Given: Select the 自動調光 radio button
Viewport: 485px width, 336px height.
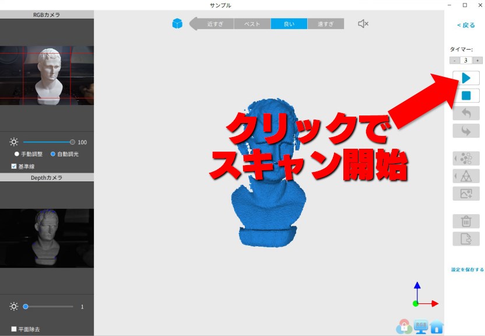Looking at the screenshot, I should pos(53,154).
